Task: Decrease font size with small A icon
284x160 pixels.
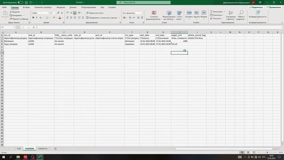Action: [62, 13]
